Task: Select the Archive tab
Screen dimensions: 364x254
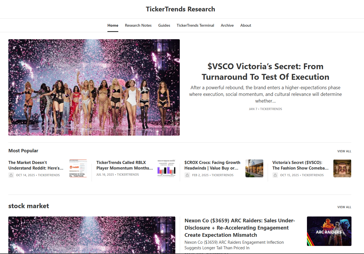Action: pos(227,25)
